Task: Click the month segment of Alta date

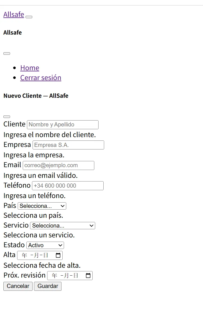Action: [x=36, y=255]
